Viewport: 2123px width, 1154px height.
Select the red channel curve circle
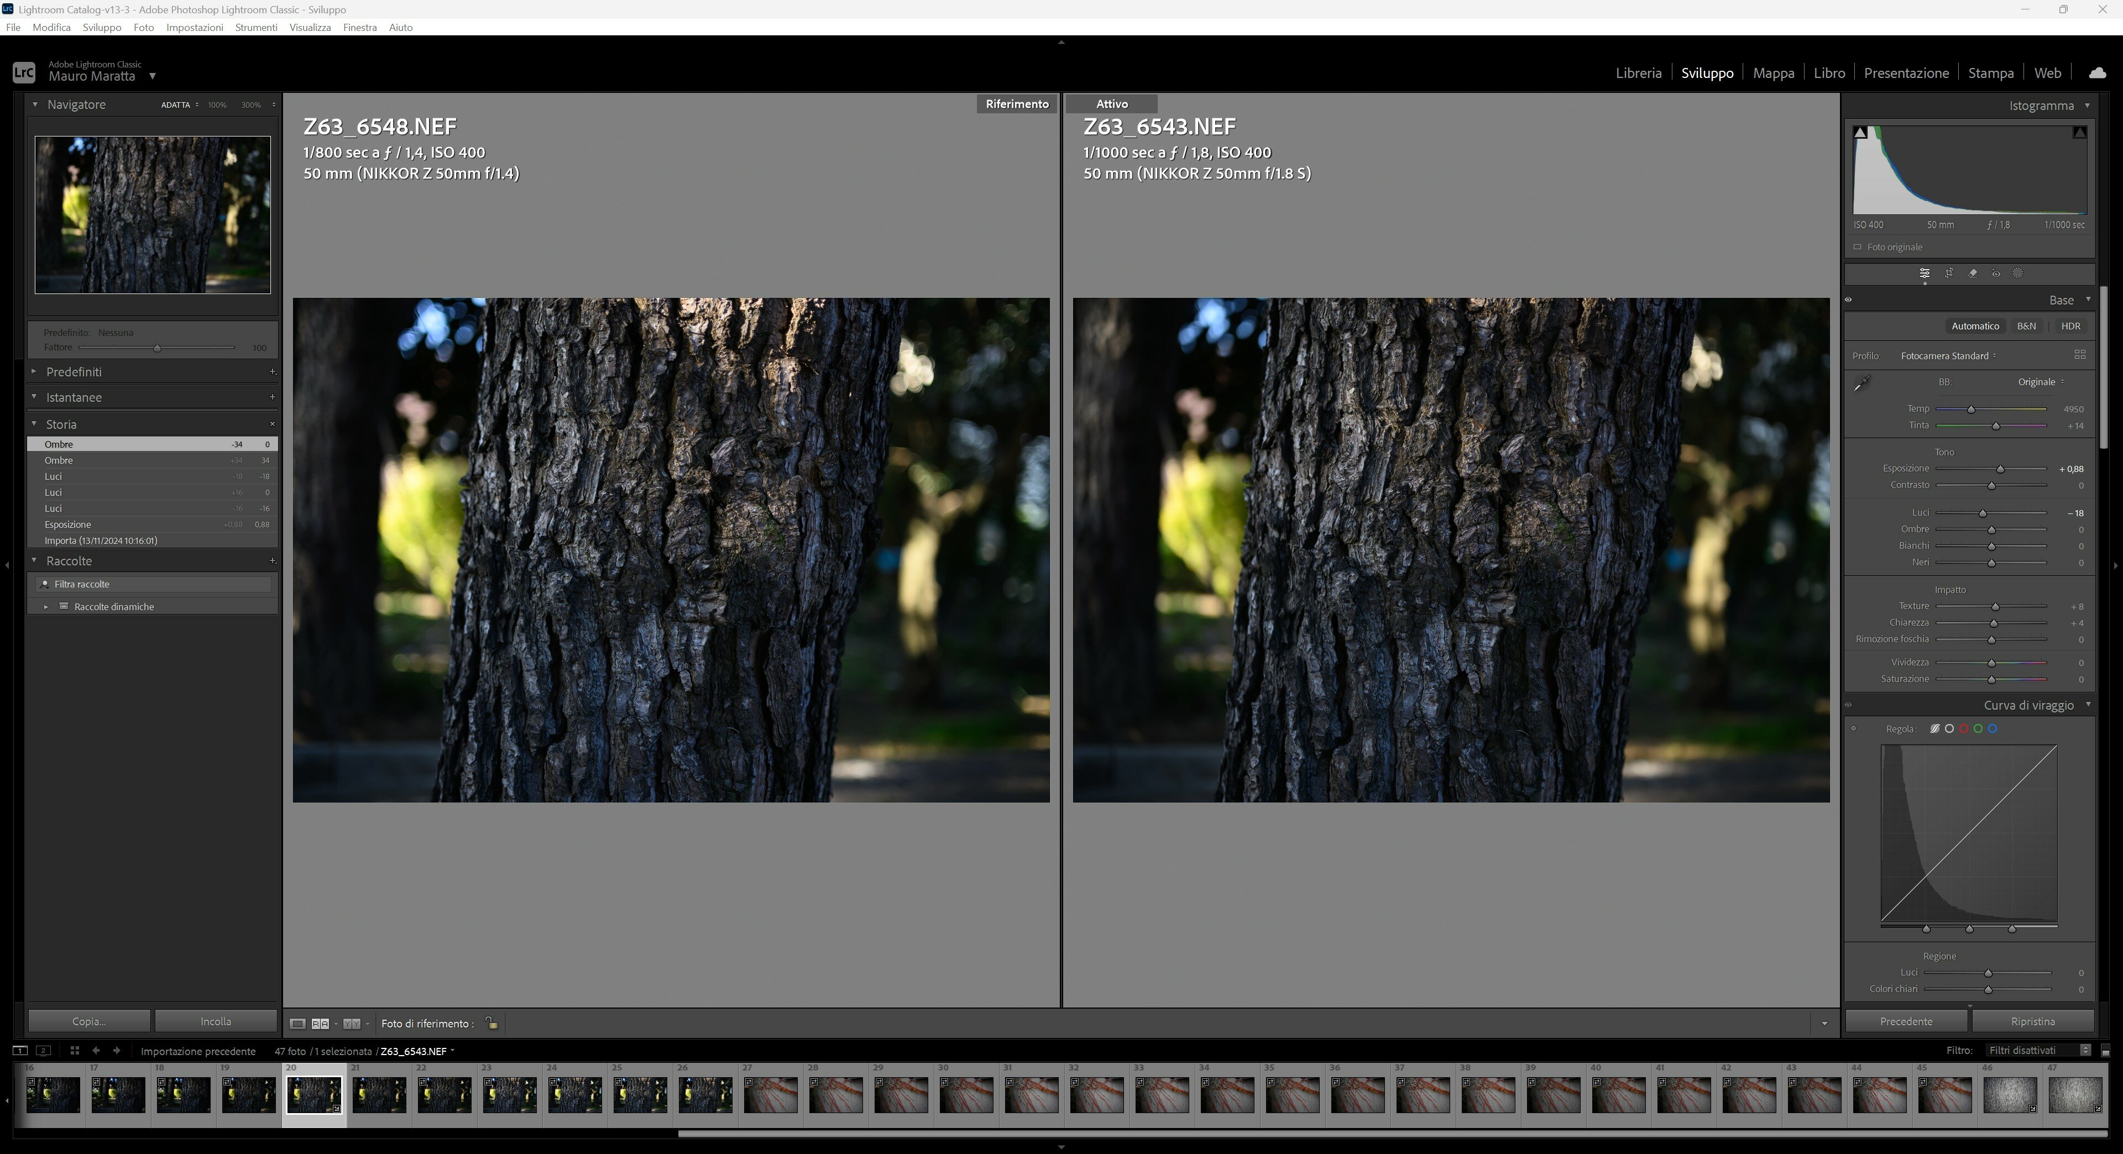[1964, 729]
